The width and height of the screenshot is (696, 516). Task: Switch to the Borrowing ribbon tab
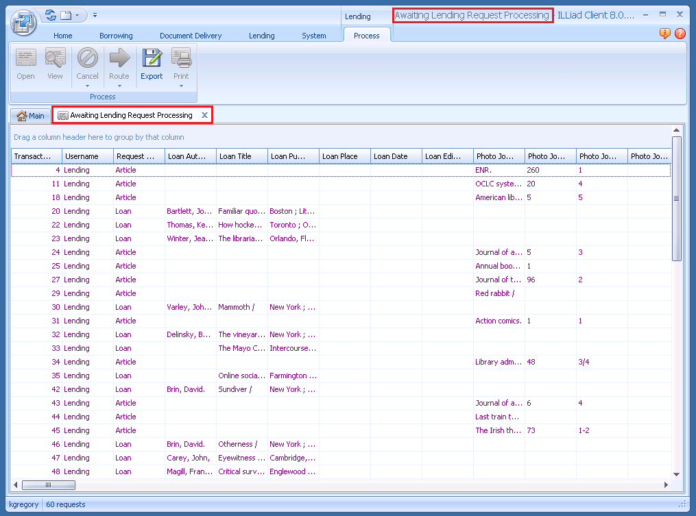116,36
